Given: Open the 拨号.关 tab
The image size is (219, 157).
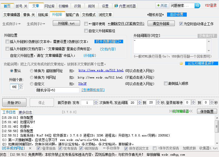Looking at the screenshot, I should click(21, 6).
